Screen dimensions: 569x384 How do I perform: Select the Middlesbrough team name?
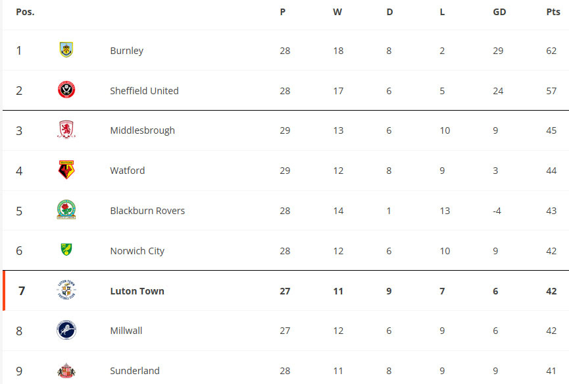tap(143, 130)
